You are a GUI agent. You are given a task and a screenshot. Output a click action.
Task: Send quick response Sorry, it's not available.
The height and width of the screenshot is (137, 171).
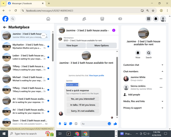(x=83, y=111)
